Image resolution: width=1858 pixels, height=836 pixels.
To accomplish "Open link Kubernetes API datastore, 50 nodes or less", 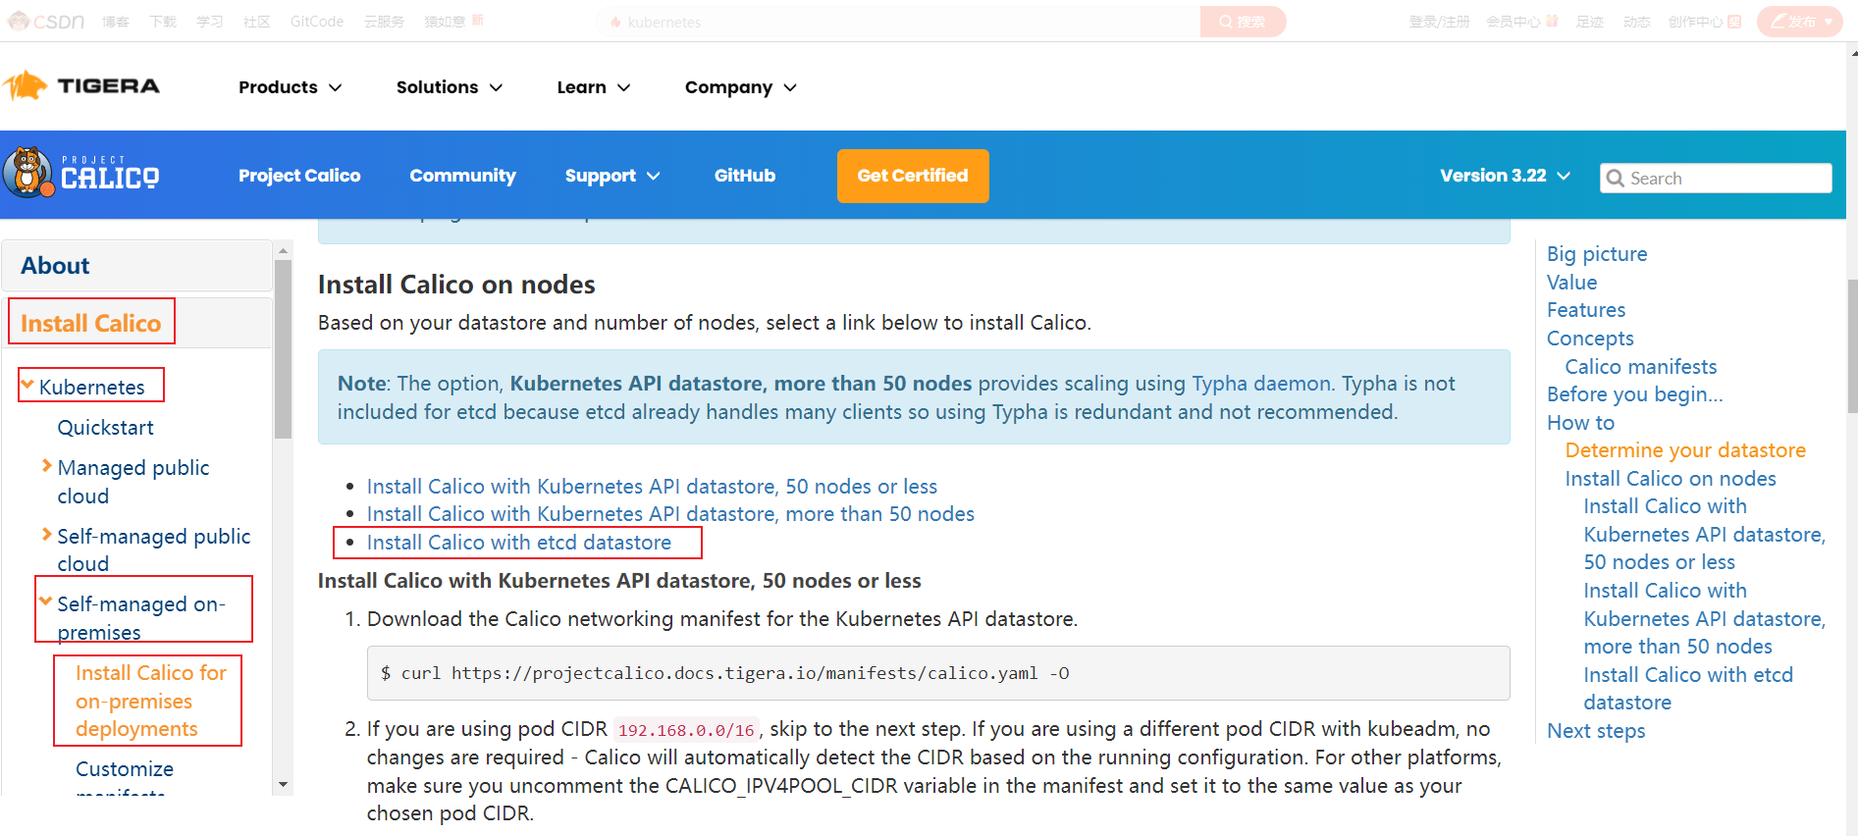I will tap(652, 486).
